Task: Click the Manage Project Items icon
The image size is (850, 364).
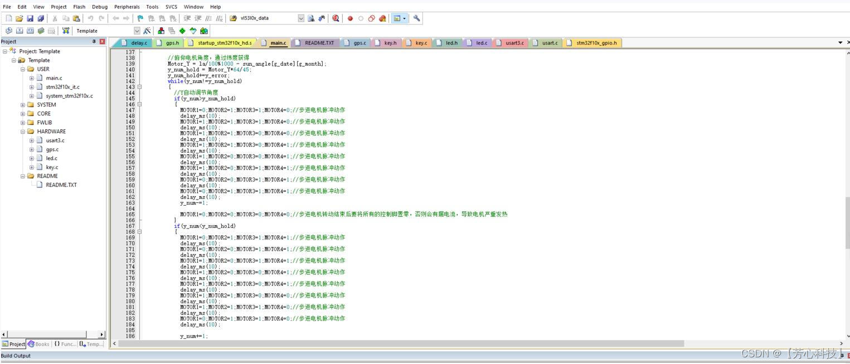Action: [161, 31]
